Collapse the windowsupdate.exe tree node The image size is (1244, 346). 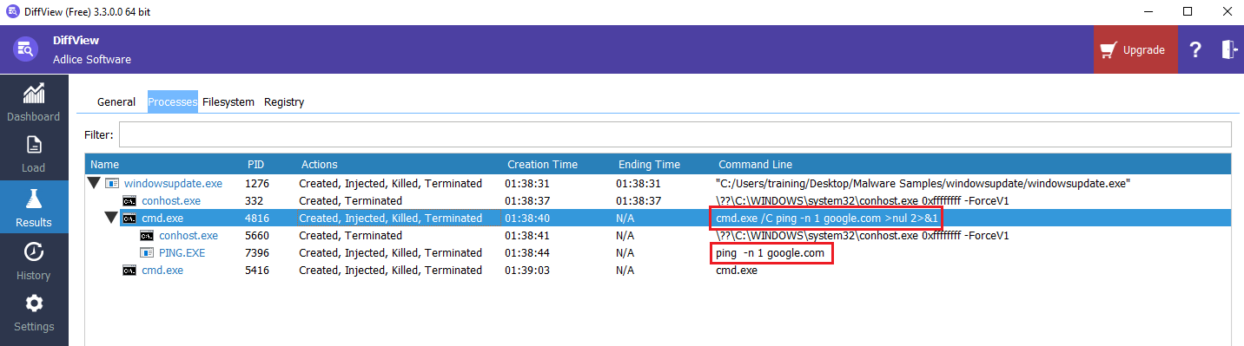coord(94,183)
